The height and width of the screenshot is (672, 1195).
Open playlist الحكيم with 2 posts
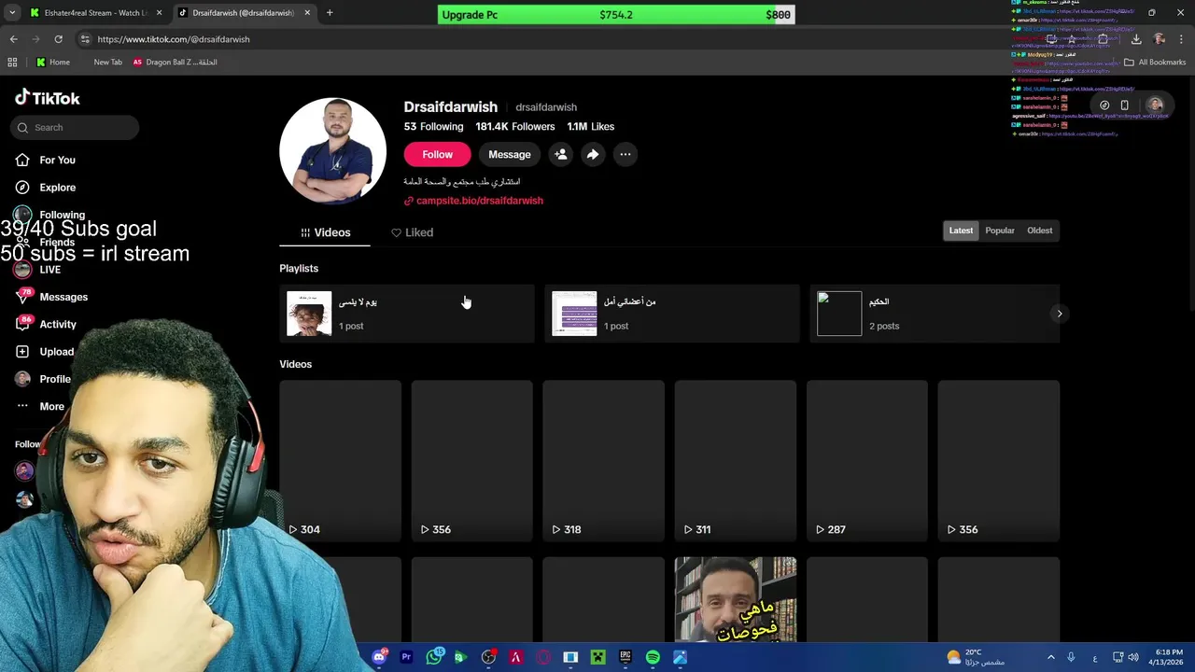click(935, 314)
